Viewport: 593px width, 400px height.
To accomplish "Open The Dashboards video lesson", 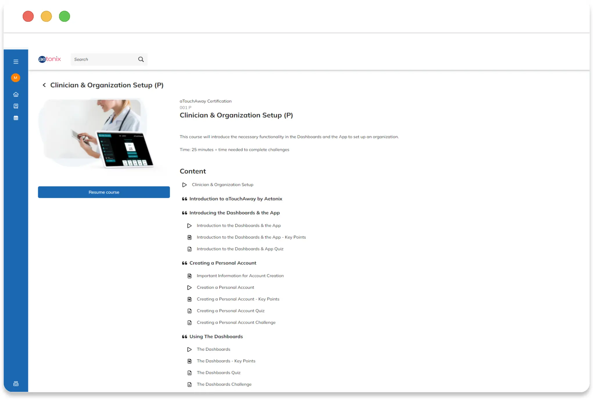I will pos(213,349).
